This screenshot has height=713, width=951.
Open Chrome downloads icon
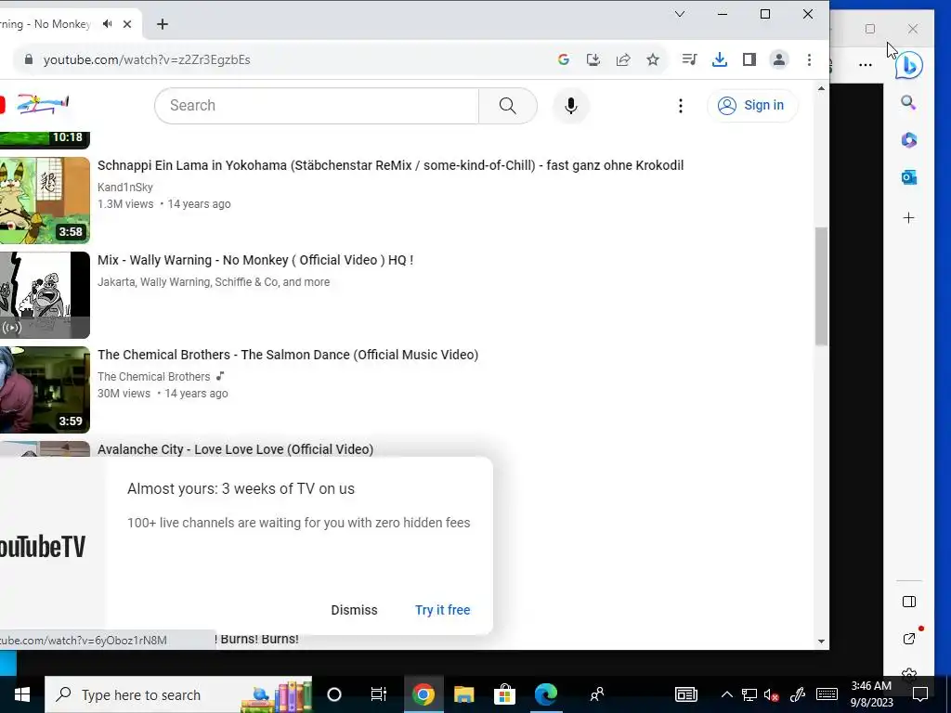tap(720, 59)
